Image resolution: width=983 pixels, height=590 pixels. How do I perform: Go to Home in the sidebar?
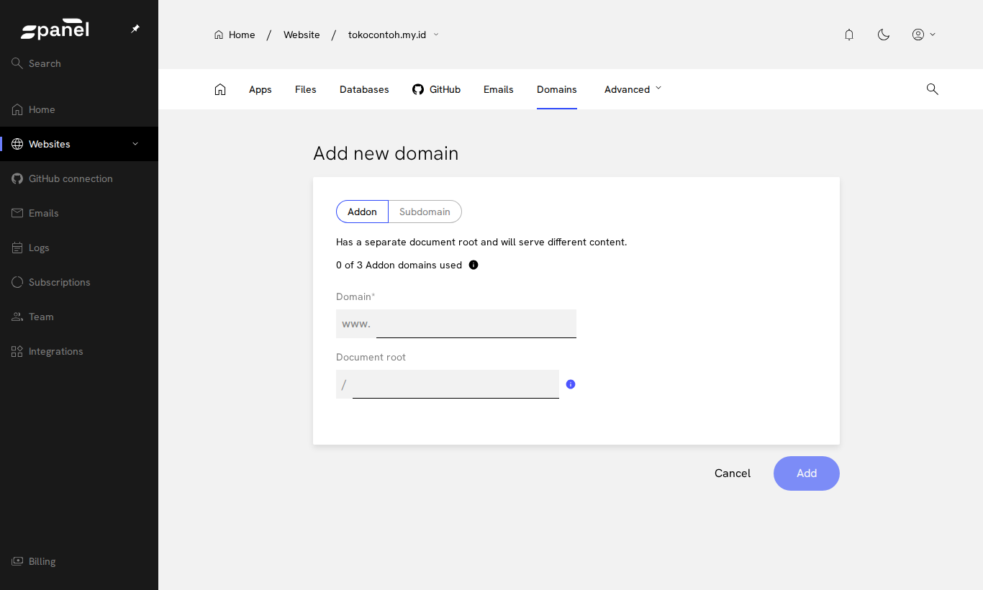coord(79,109)
